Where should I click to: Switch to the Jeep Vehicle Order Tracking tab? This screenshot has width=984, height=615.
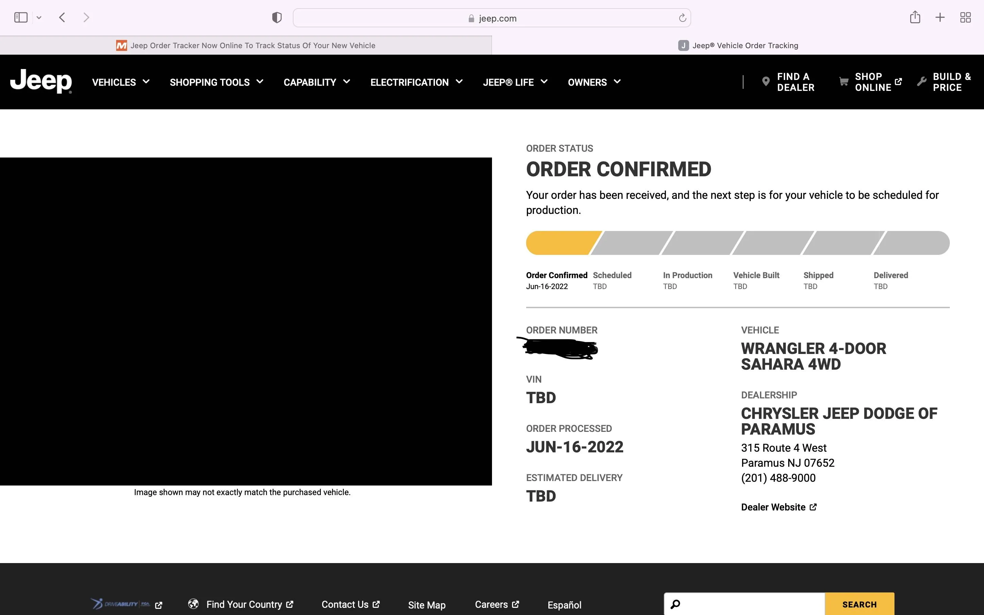(738, 45)
